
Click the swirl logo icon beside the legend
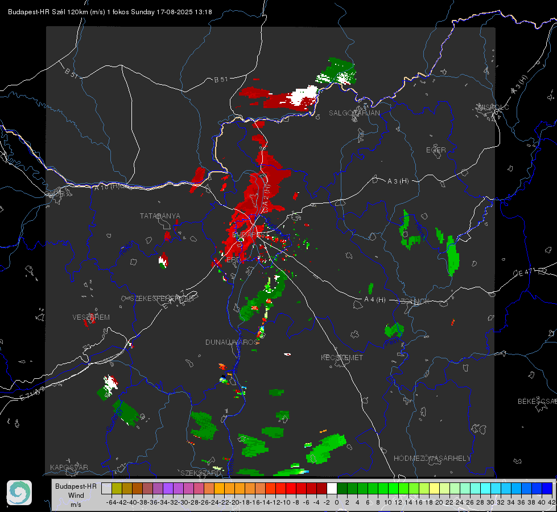click(x=19, y=493)
